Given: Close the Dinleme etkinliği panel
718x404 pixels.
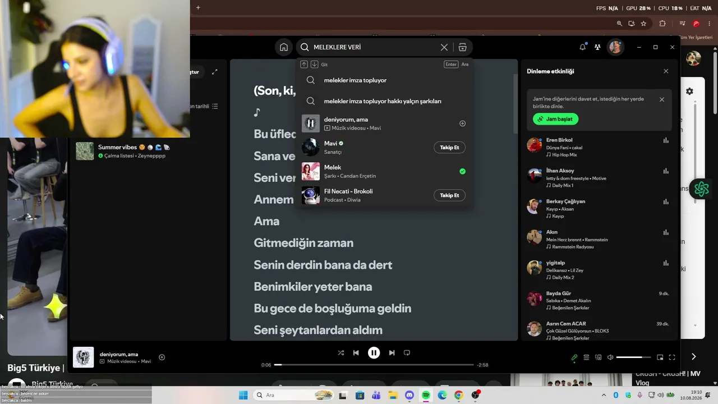Looking at the screenshot, I should 666,71.
